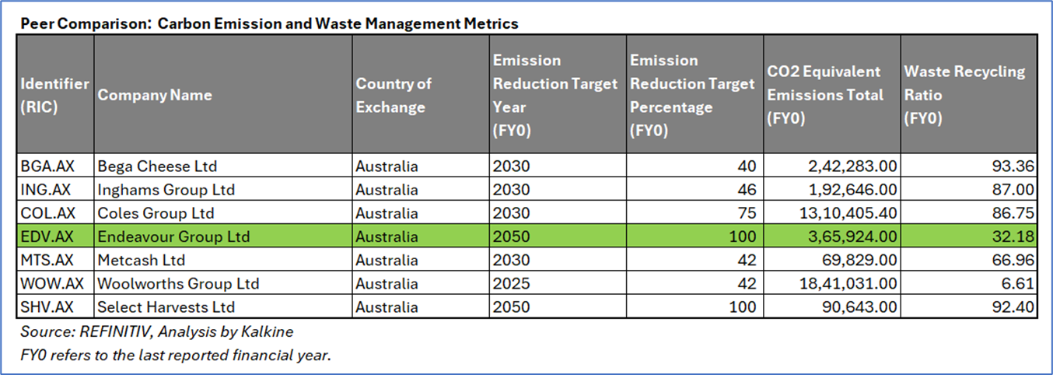Image resolution: width=1053 pixels, height=375 pixels.
Task: Click the CO2 Equivalent Emissions Total header
Action: tap(831, 94)
